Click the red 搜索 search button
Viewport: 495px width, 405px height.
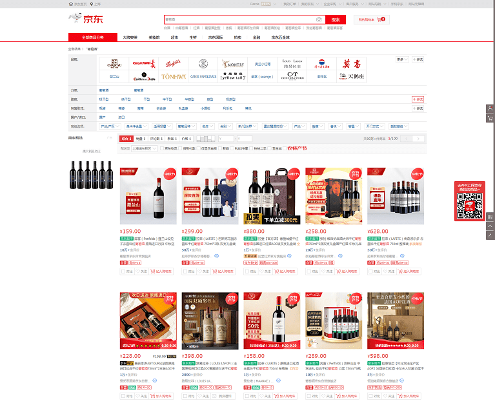click(336, 19)
